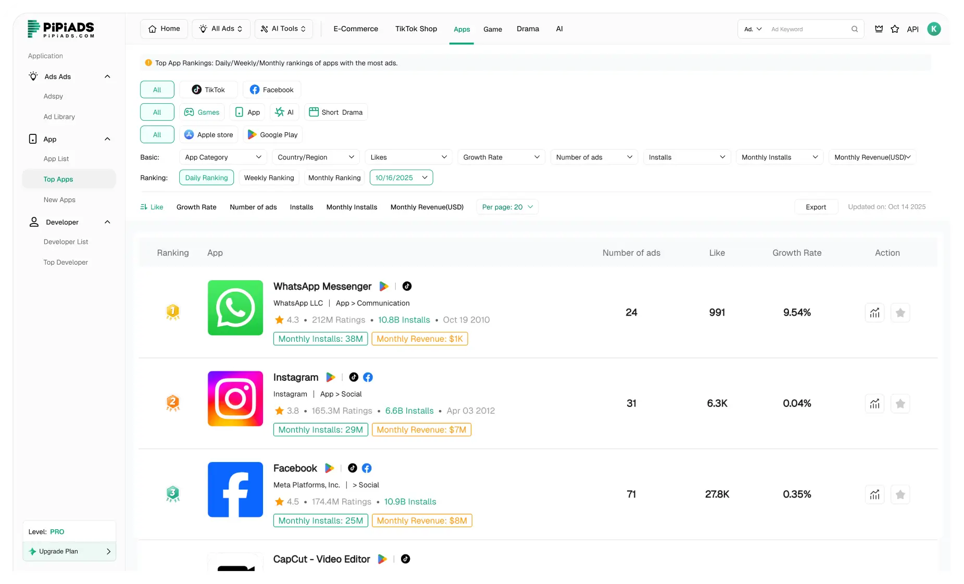Select the Daily Ranking toggle
Image resolution: width=964 pixels, height=584 pixels.
coord(206,177)
